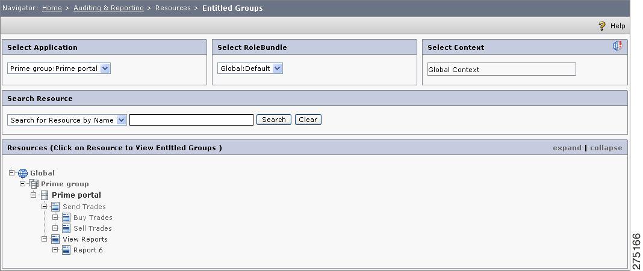Open the Select RoleBundle dropdown
This screenshot has width=643, height=271.
250,69
